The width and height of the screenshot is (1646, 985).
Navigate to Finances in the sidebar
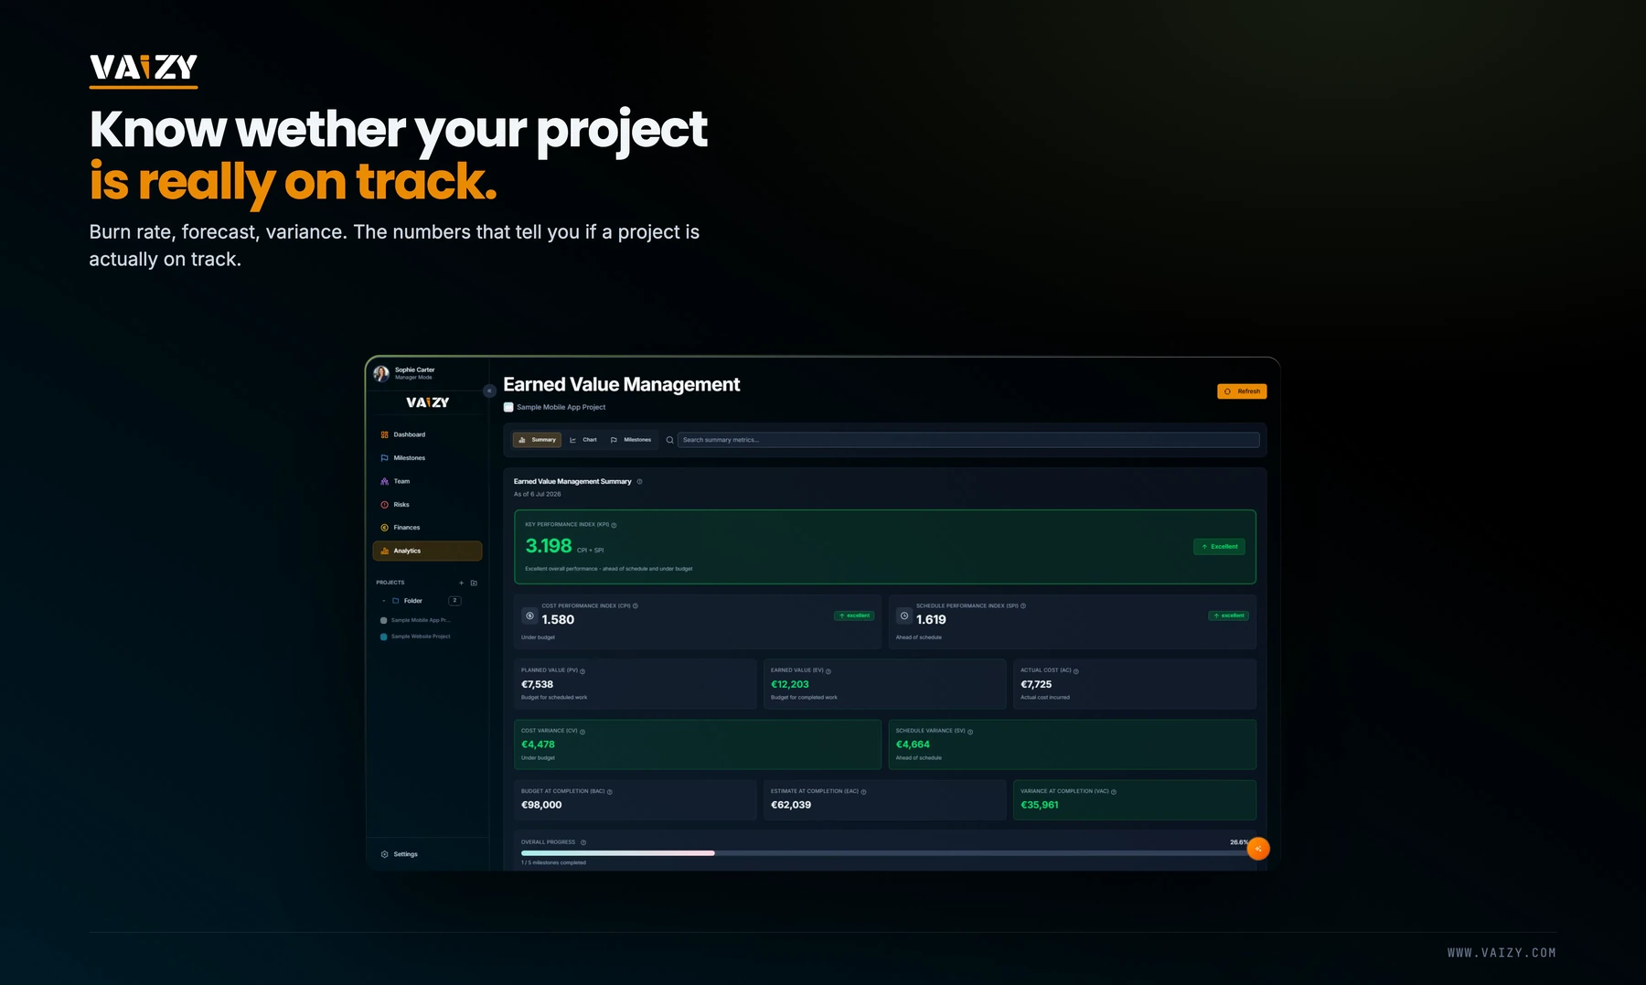click(x=427, y=528)
